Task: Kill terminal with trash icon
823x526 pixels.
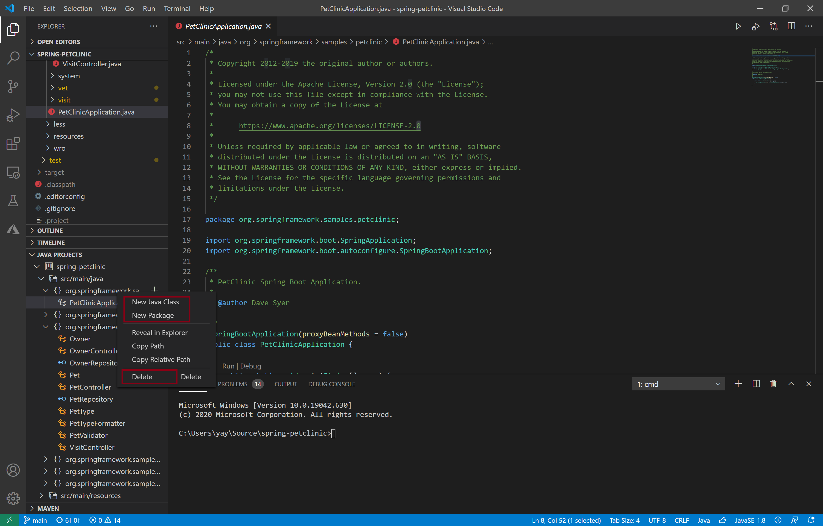Action: (x=773, y=384)
